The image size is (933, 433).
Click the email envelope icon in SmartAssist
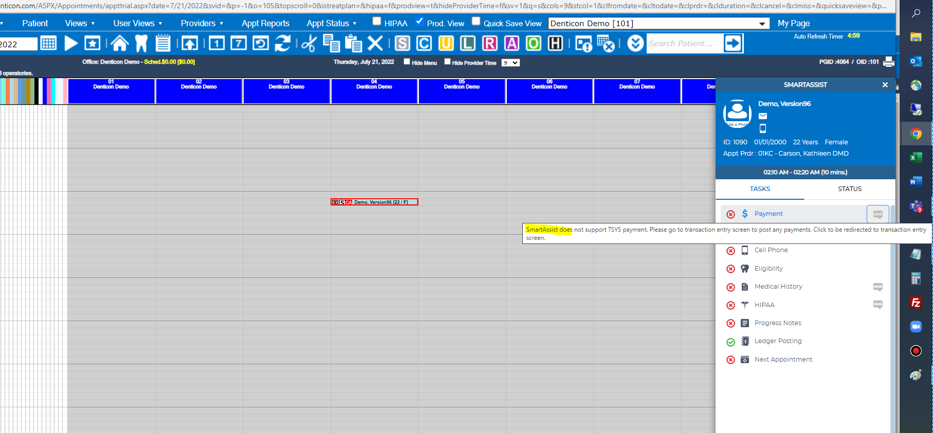click(763, 116)
